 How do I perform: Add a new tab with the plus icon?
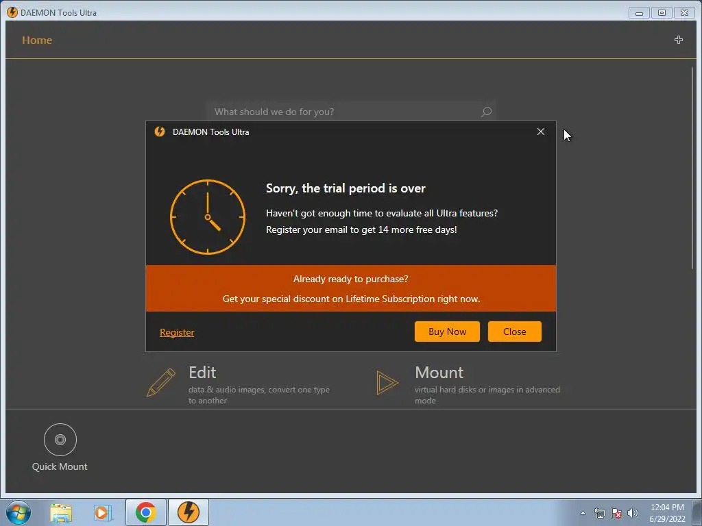point(678,40)
